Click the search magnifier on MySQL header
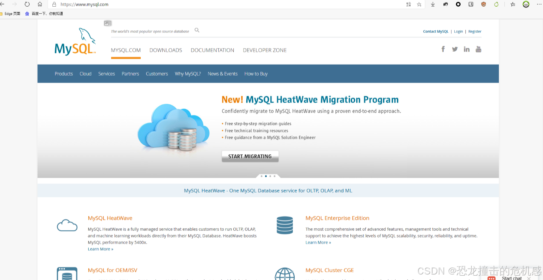The image size is (543, 280). coord(197,30)
